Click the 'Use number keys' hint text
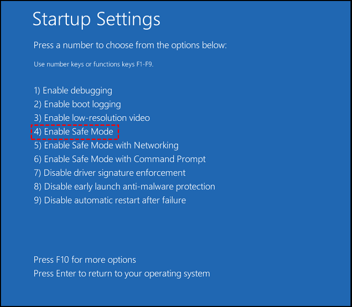The height and width of the screenshot is (307, 352). (x=93, y=64)
